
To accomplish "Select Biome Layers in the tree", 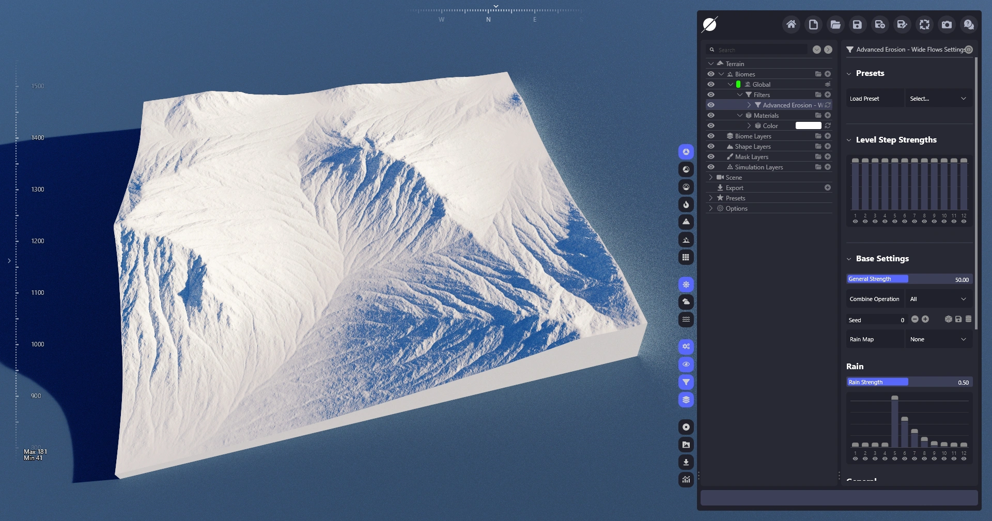I will click(x=753, y=136).
